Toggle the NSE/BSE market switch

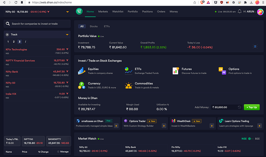[251, 139]
